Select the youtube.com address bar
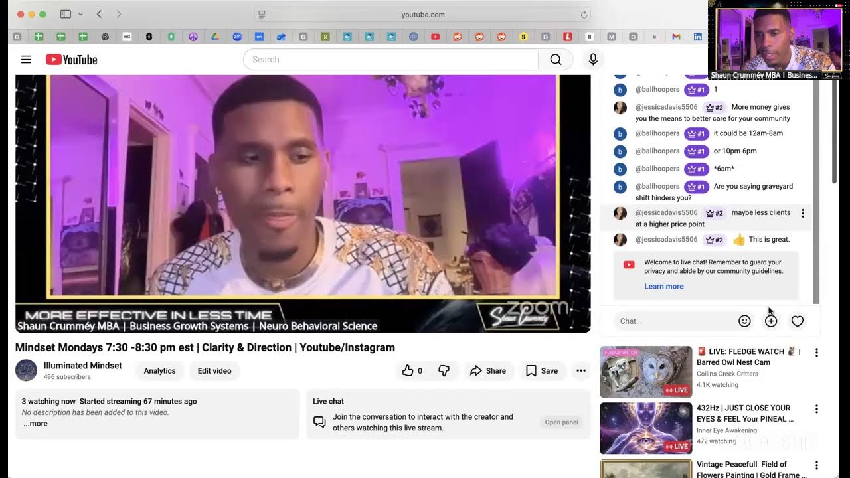 [x=422, y=15]
